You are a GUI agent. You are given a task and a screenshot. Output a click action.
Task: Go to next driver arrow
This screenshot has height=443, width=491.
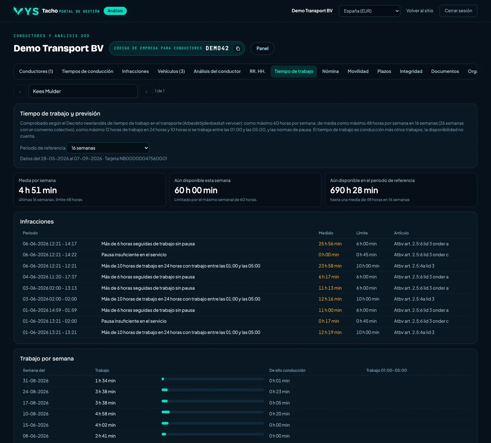(x=146, y=92)
